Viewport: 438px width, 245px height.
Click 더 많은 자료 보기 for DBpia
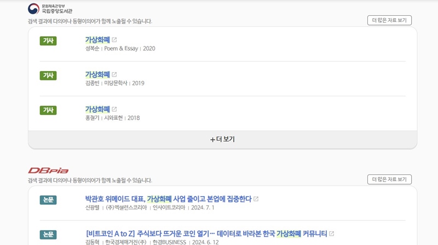(389, 179)
